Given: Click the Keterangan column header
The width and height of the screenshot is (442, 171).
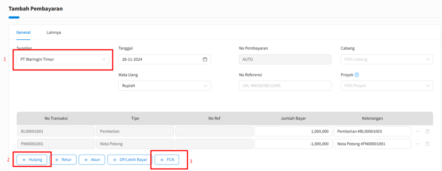Looking at the screenshot, I should tap(372, 118).
